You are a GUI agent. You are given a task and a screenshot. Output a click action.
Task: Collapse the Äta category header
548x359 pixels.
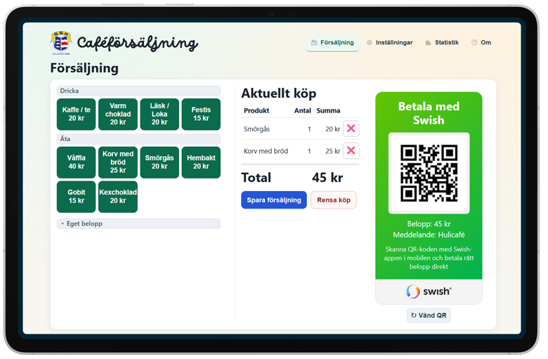coord(138,139)
